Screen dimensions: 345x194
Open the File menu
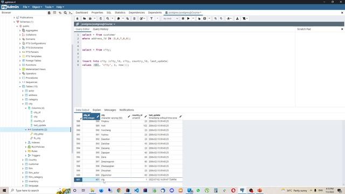coord(26,7)
